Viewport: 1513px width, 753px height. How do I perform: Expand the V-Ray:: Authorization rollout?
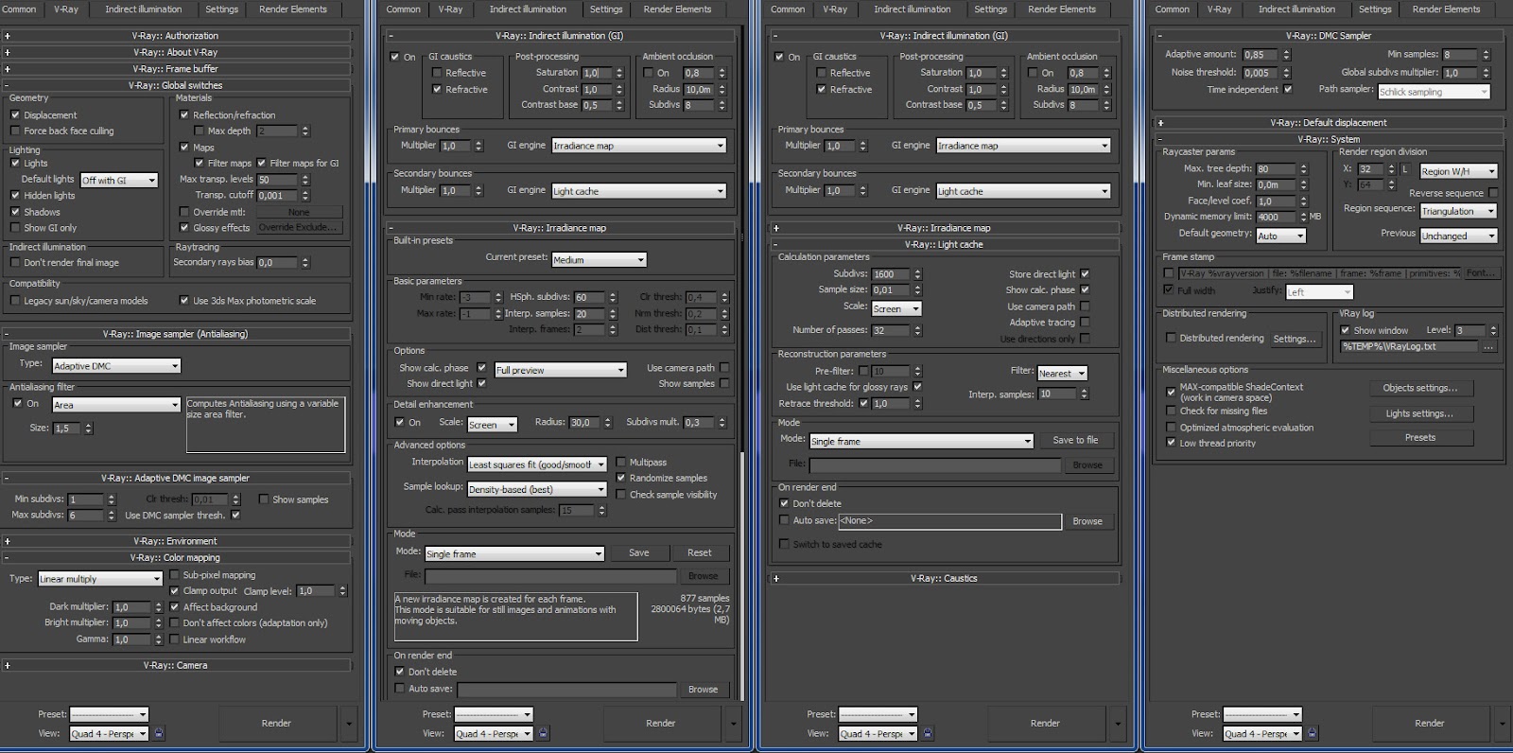click(x=176, y=36)
